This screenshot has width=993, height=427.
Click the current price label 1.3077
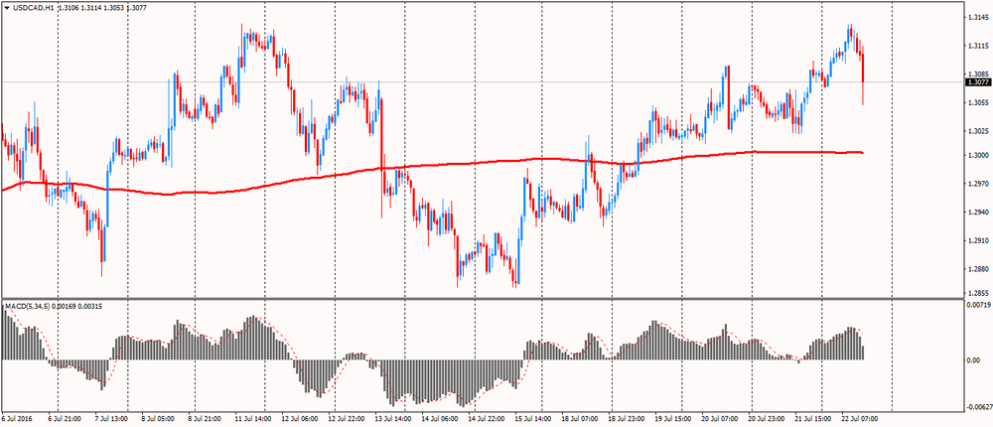976,81
